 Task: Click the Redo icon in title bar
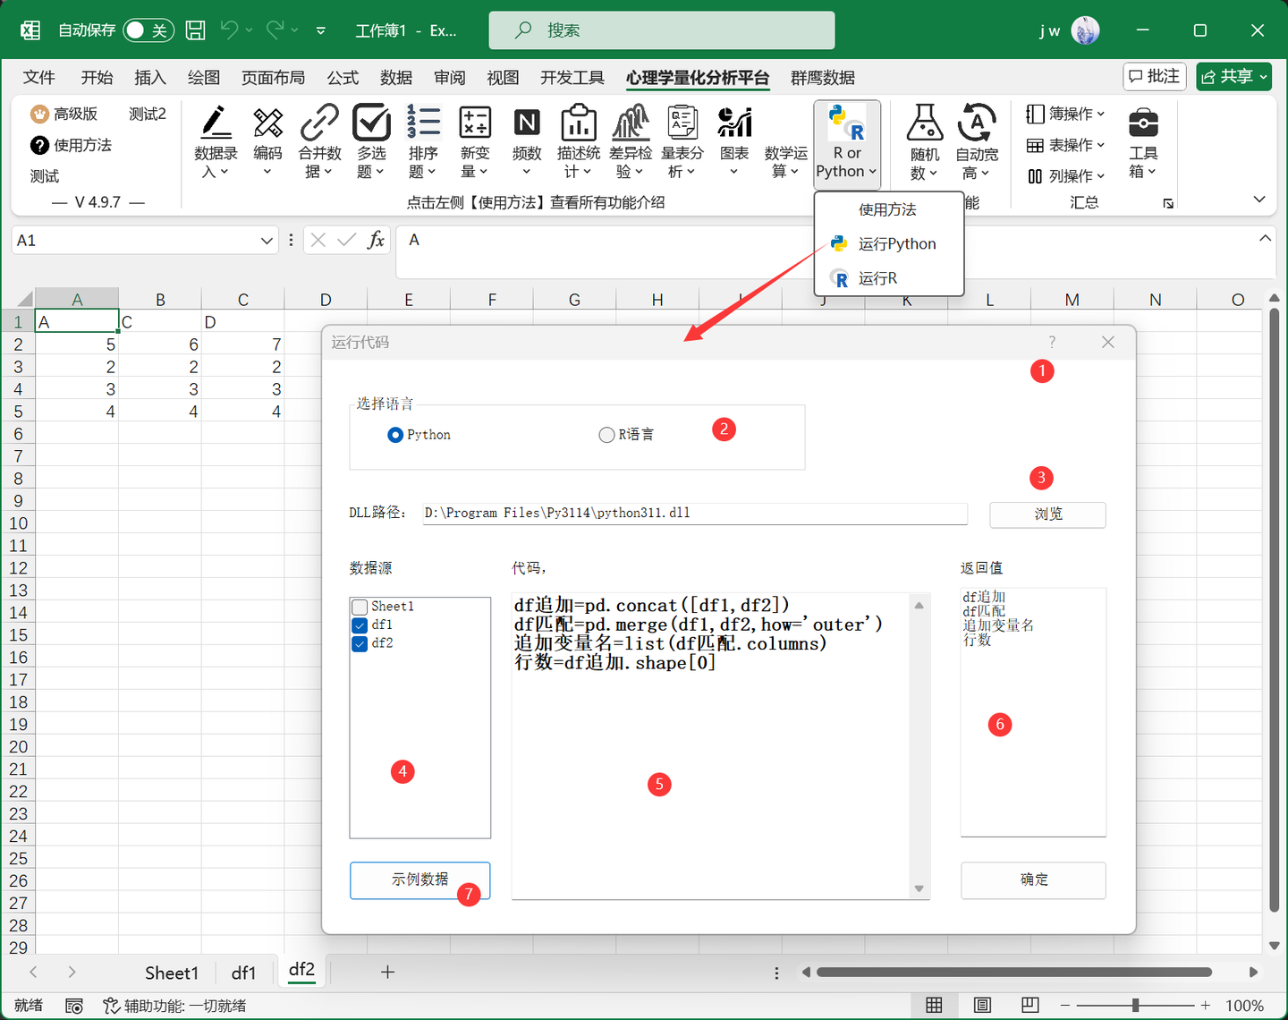pos(275,30)
